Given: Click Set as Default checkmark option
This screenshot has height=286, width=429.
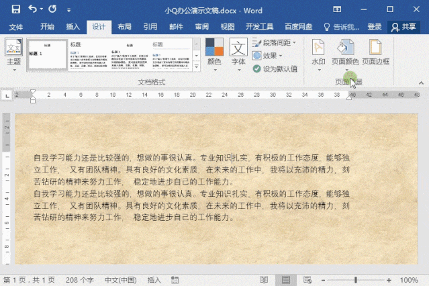Looking at the screenshot, I should coord(275,68).
